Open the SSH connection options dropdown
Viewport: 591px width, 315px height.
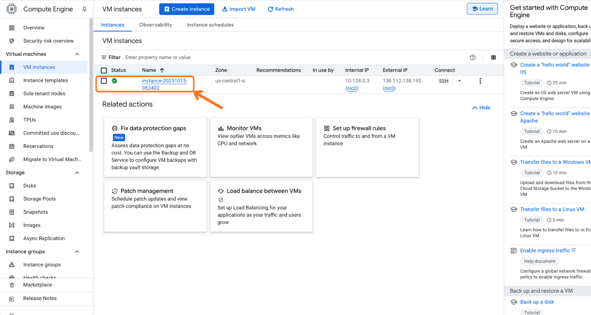click(x=459, y=81)
